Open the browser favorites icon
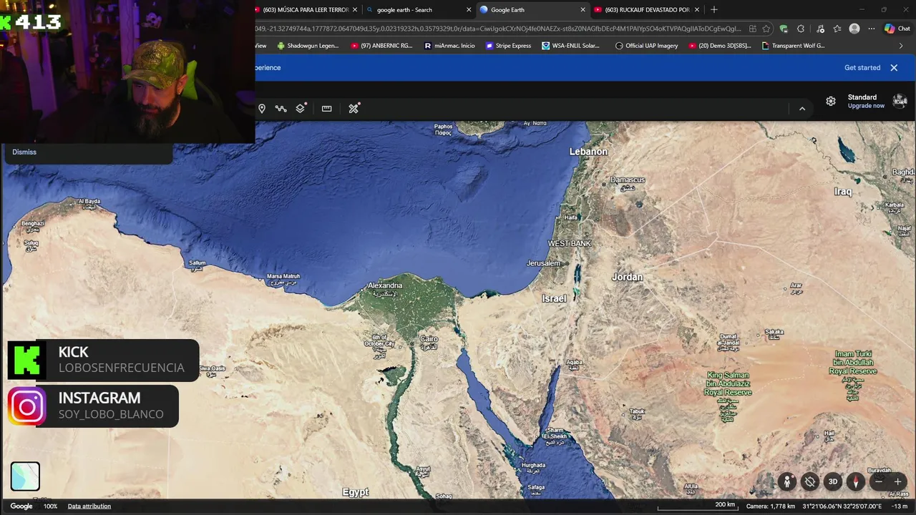 coord(837,29)
